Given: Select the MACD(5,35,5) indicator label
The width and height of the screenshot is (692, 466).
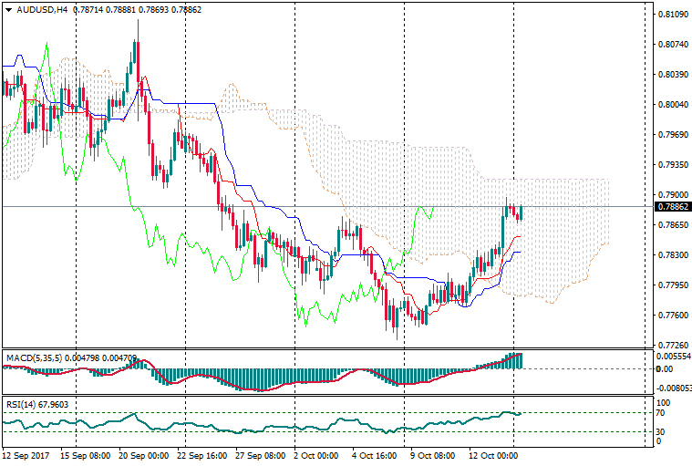Looking at the screenshot, I should [x=33, y=357].
